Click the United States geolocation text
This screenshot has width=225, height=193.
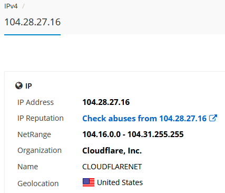120,182
